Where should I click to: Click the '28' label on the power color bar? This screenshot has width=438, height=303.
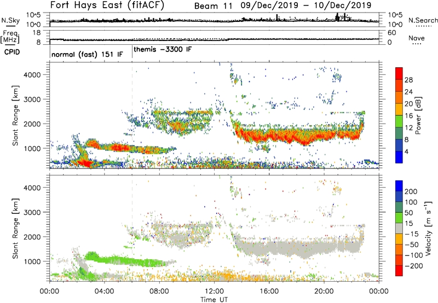(408, 80)
